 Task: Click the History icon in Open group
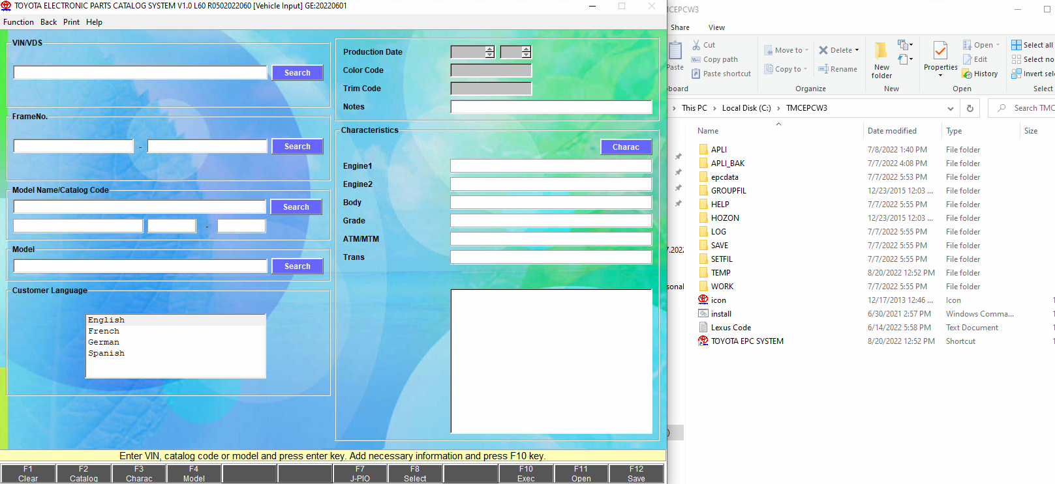(x=968, y=74)
